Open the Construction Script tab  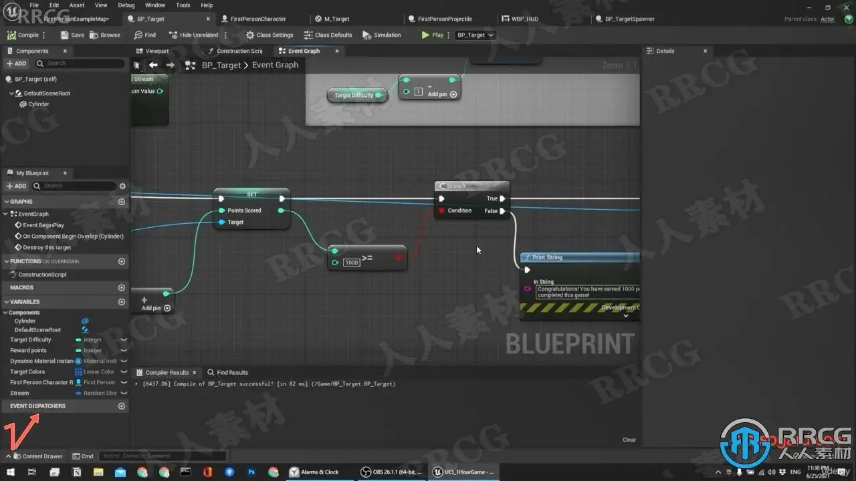239,51
